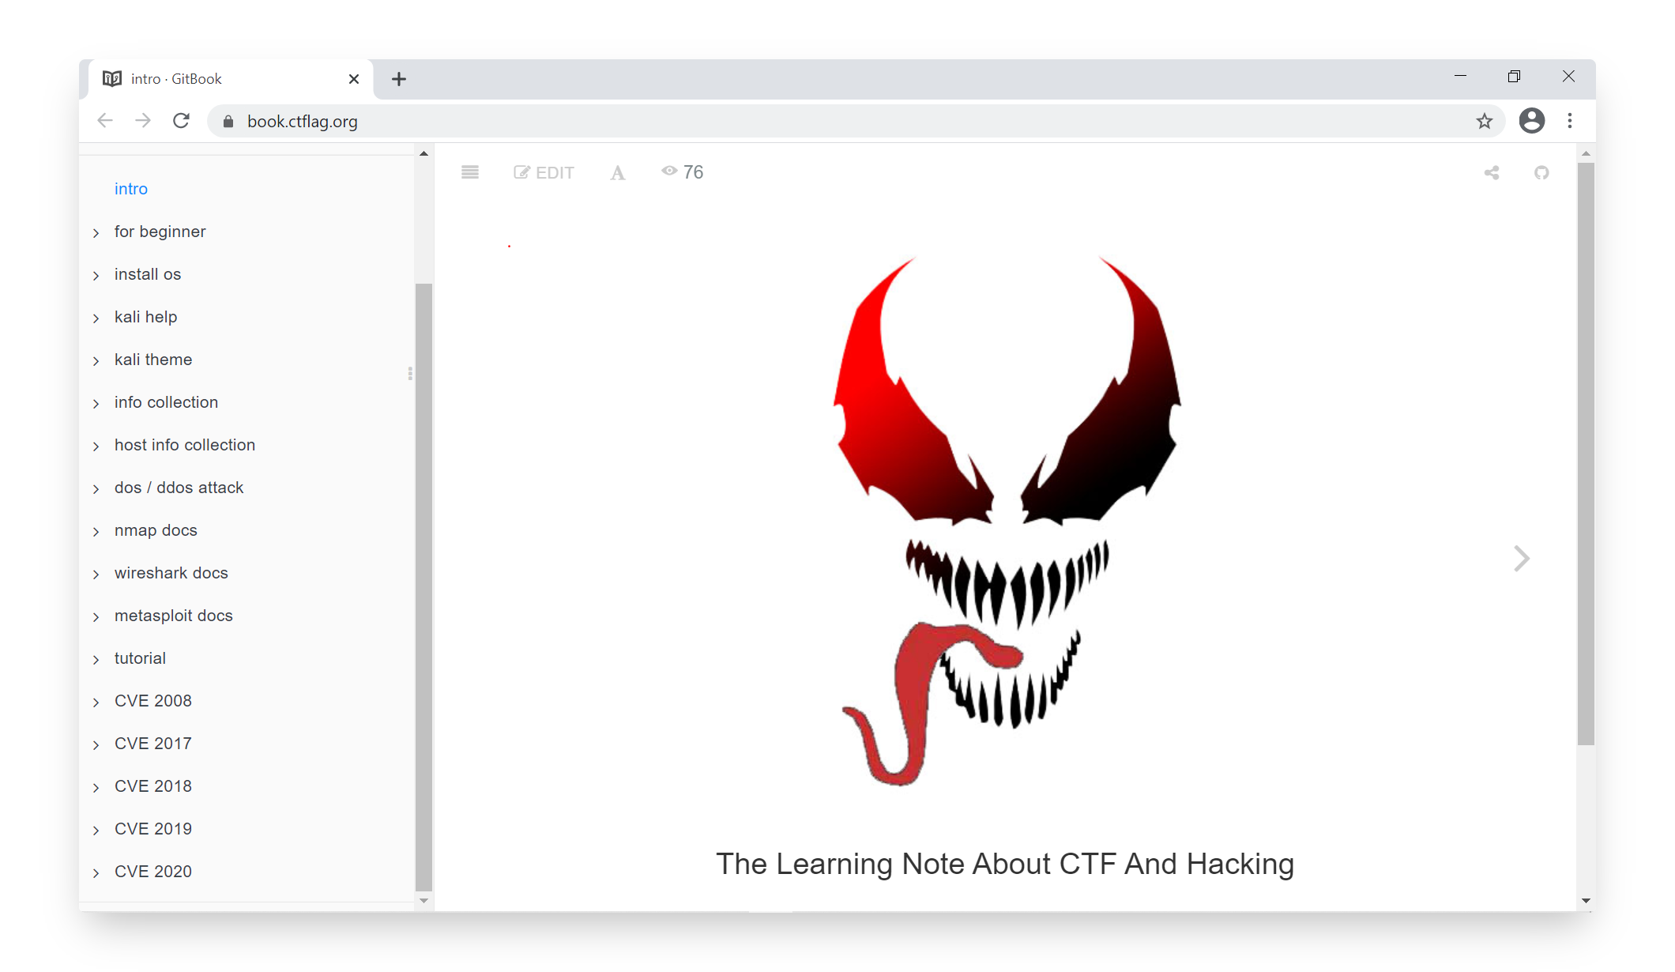Go to next page using right arrow
This screenshot has height=972, width=1675.
click(1522, 559)
